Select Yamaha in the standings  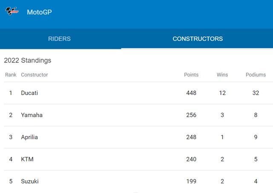tap(32, 115)
